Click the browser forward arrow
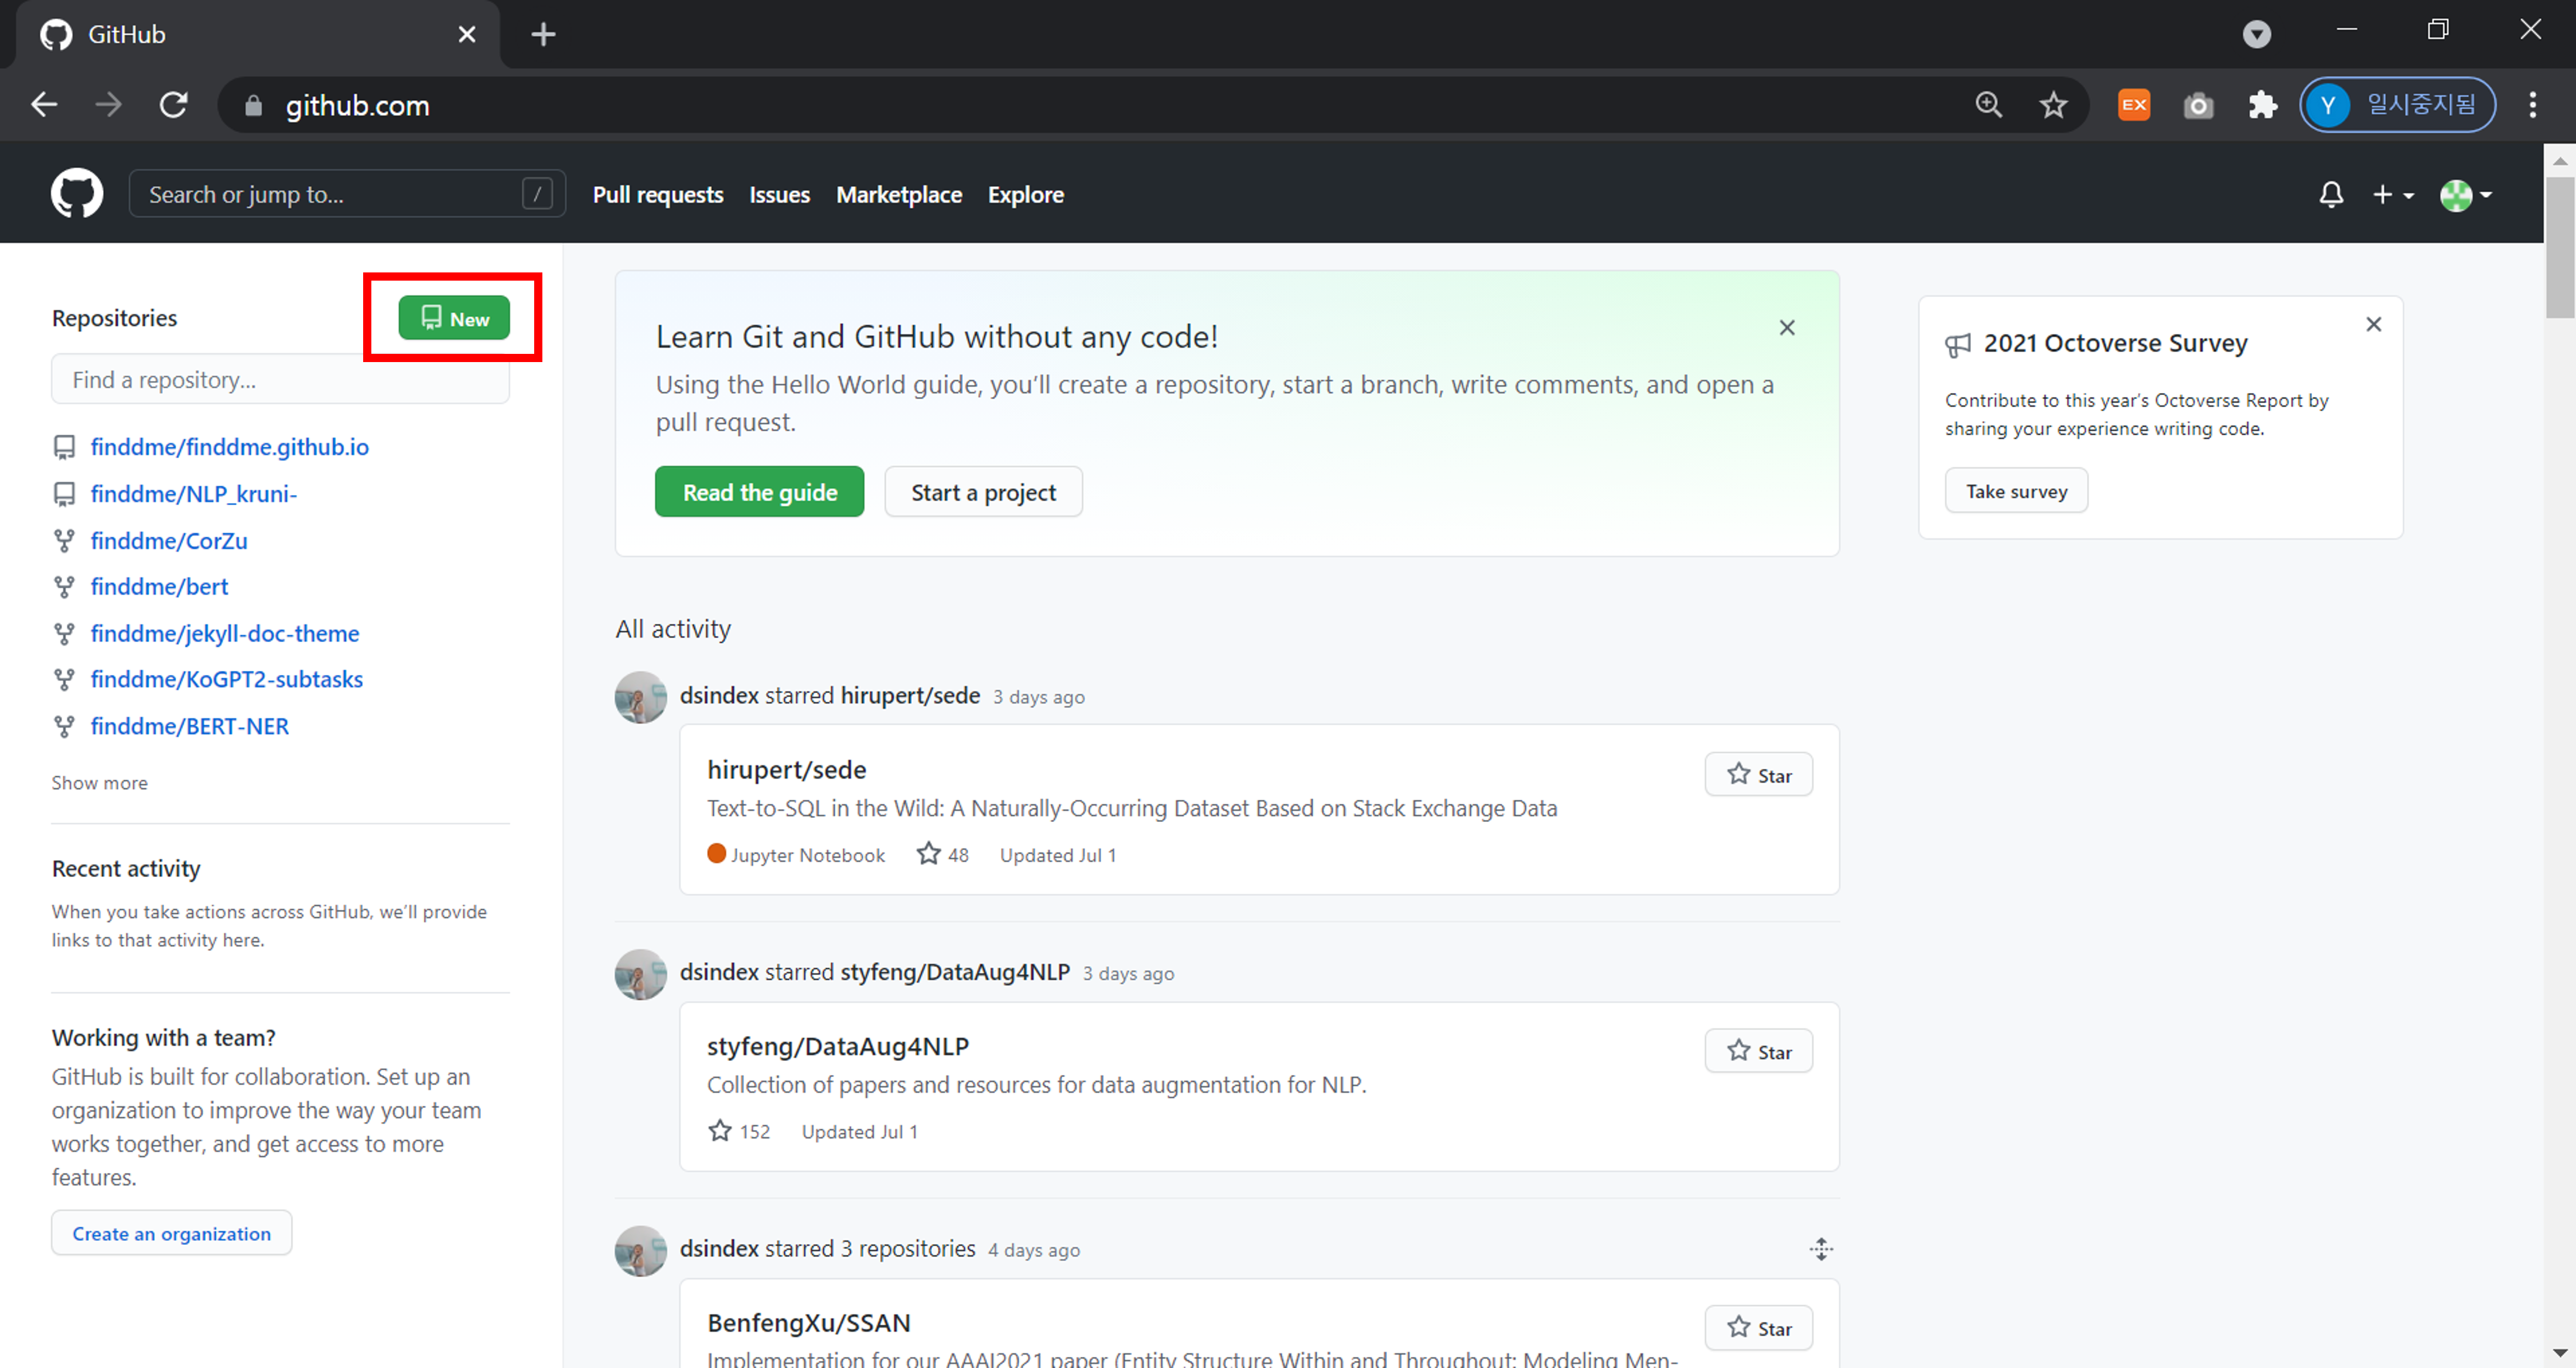This screenshot has height=1368, width=2576. 108,105
